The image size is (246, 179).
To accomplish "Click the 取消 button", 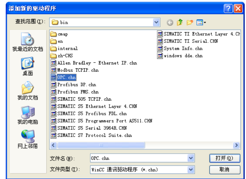I will 225,170.
